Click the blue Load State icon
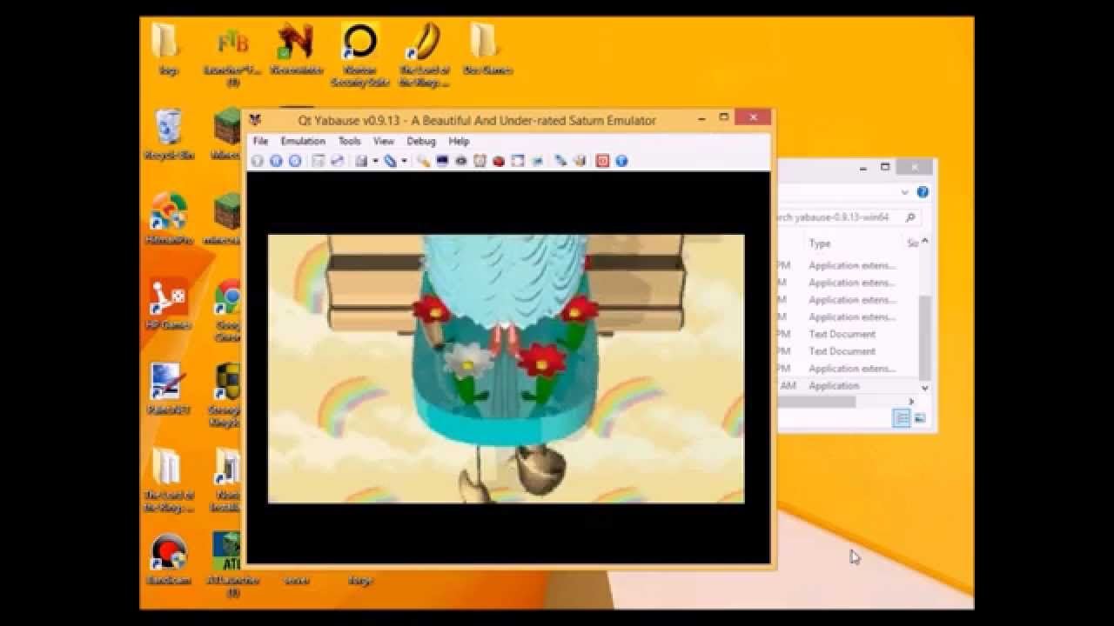 (x=390, y=161)
